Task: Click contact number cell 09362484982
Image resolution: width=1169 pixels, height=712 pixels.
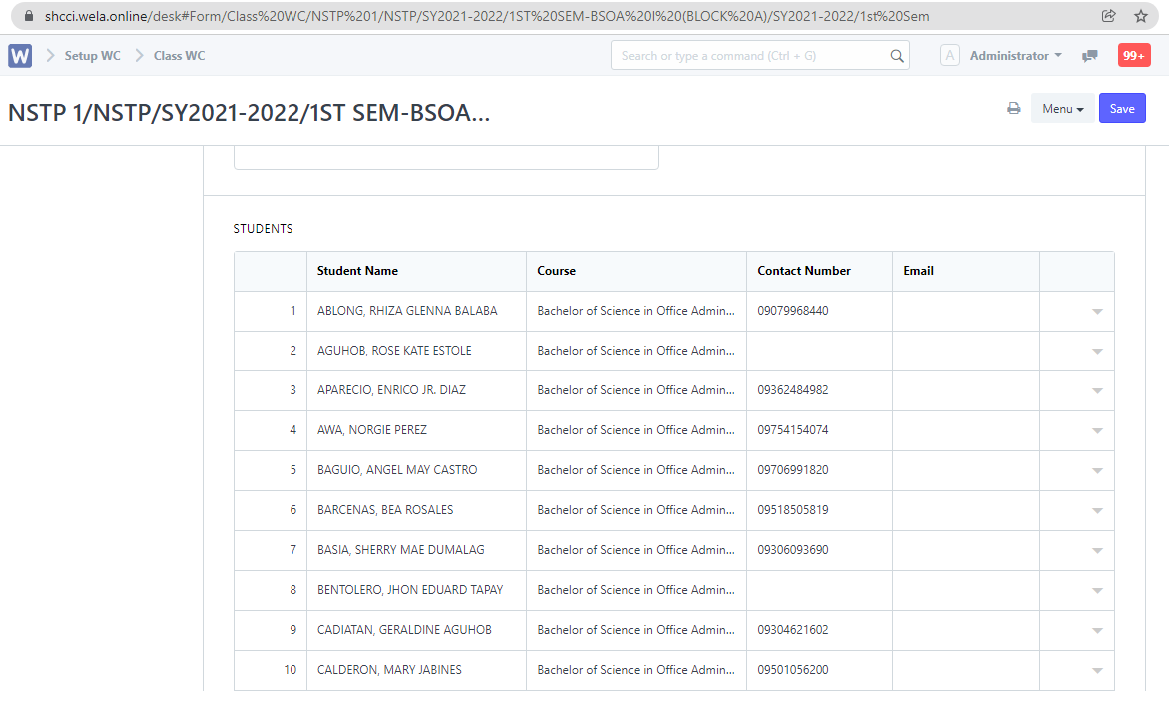Action: click(x=793, y=390)
